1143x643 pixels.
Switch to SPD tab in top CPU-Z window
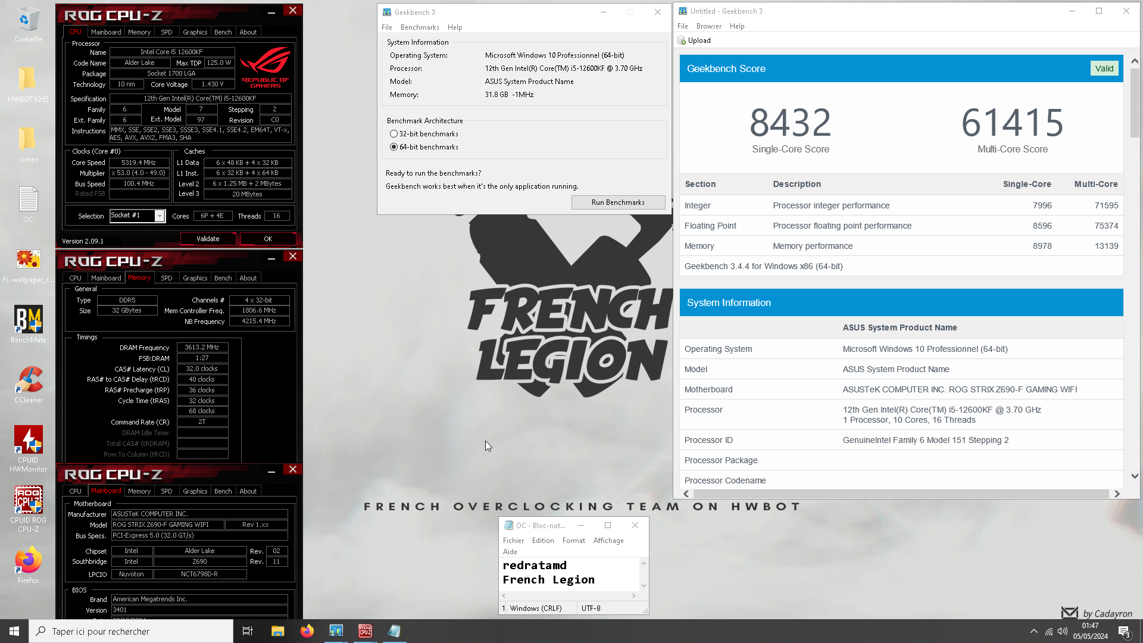(167, 32)
